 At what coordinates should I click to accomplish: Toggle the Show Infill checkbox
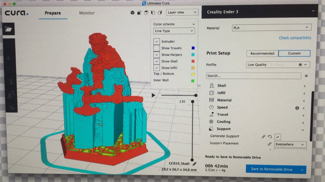(x=157, y=68)
